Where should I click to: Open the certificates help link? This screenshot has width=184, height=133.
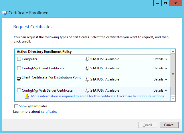pyautogui.click(x=49, y=112)
